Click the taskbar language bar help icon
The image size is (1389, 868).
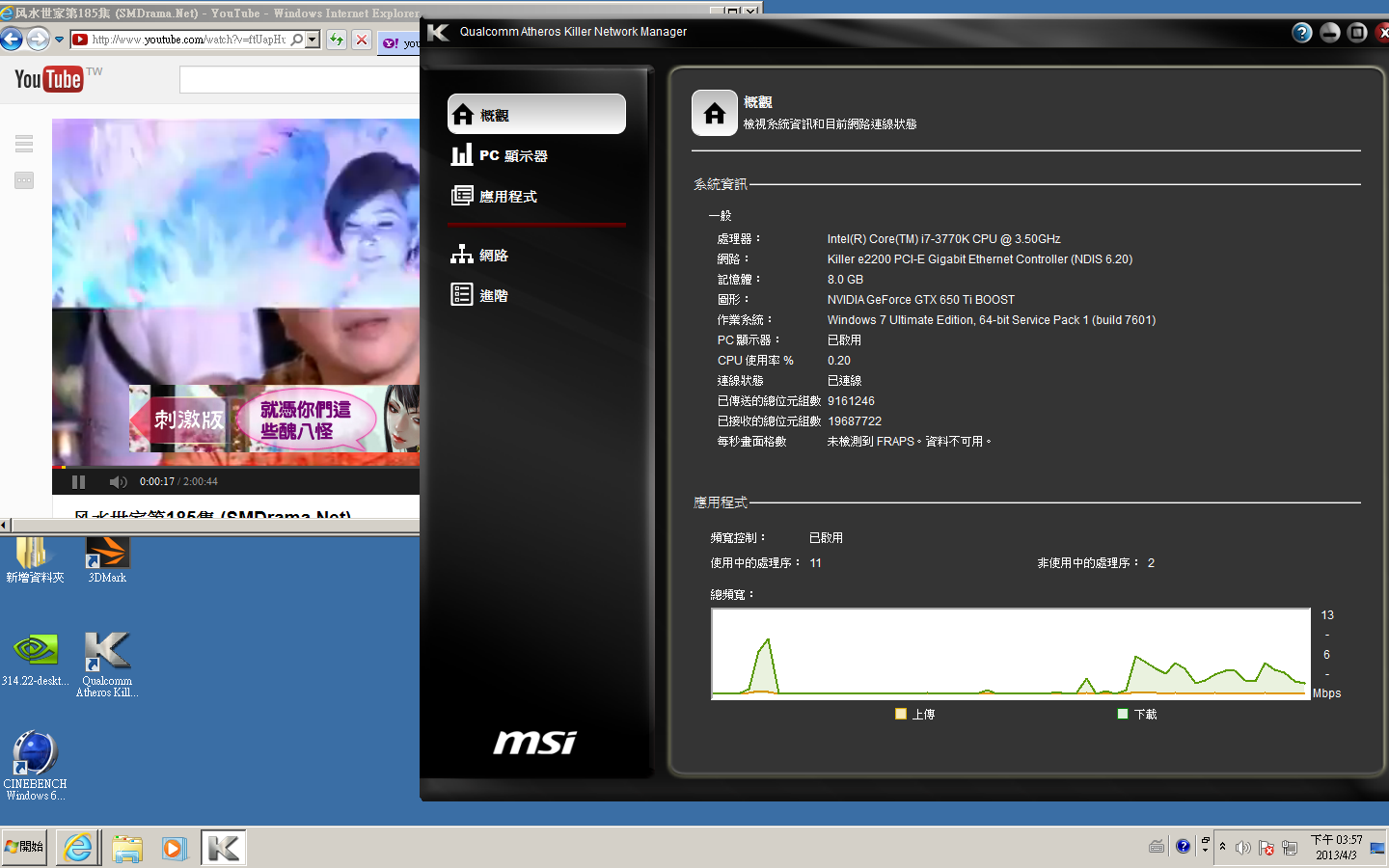[x=1184, y=847]
